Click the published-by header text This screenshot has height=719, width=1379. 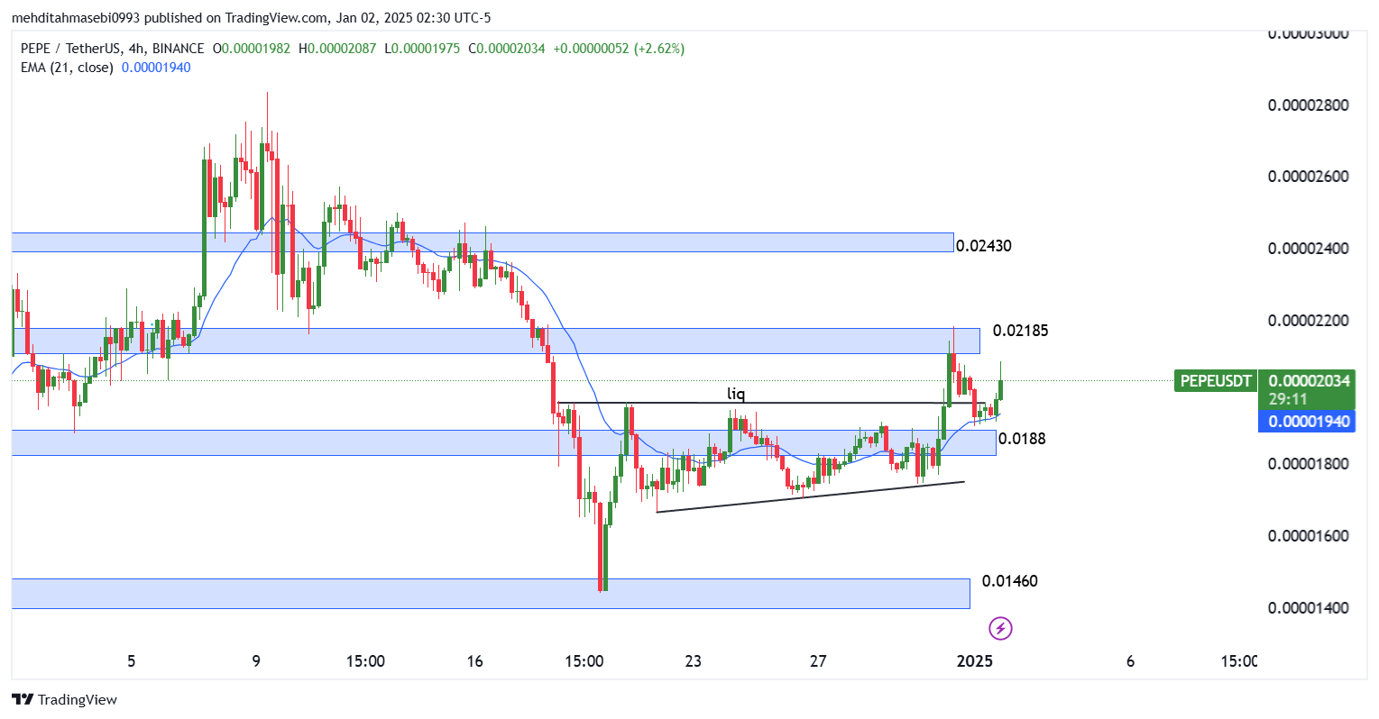(x=251, y=18)
